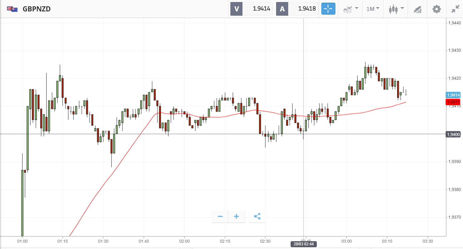Zoom in with the plus button
This screenshot has height=249, width=463.
coord(236,217)
